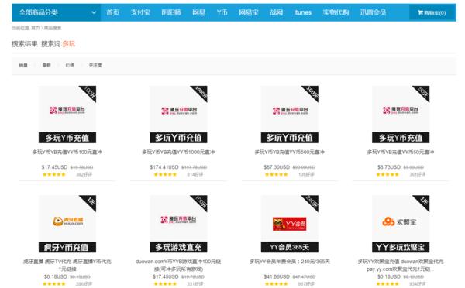This screenshot has width=465, height=288.
Task: Click the duowan.com Y币YYB游戏直冲100元 title
Action: coord(178,266)
